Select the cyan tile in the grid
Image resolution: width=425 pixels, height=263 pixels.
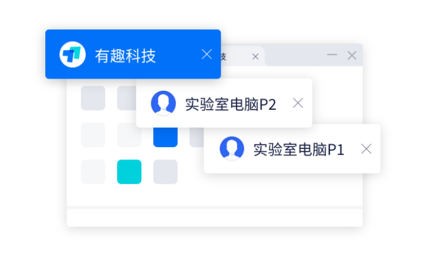click(129, 172)
